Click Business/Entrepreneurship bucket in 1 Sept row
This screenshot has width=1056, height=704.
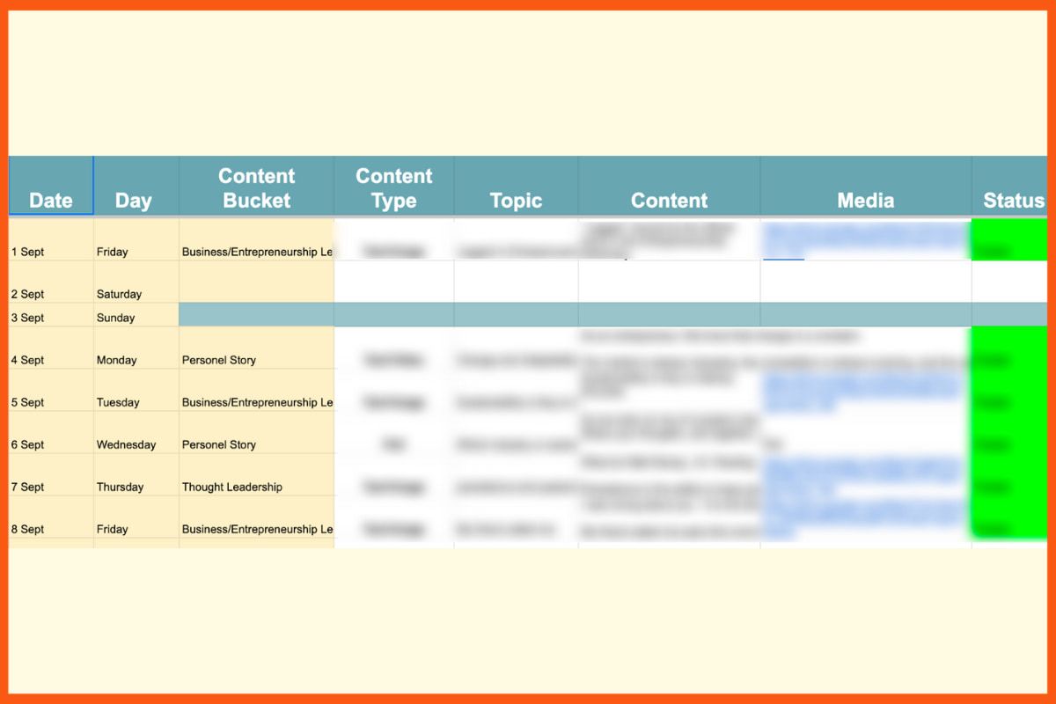257,239
